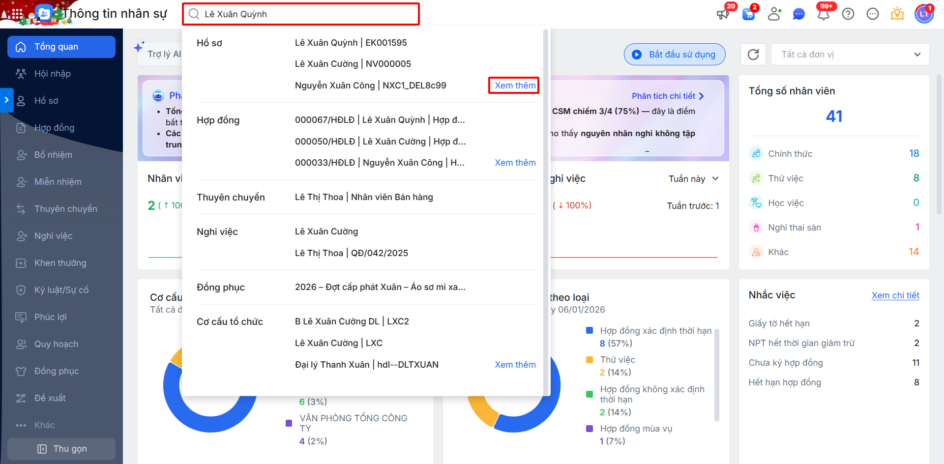Open the shopping cart icon
944x464 pixels.
click(749, 14)
